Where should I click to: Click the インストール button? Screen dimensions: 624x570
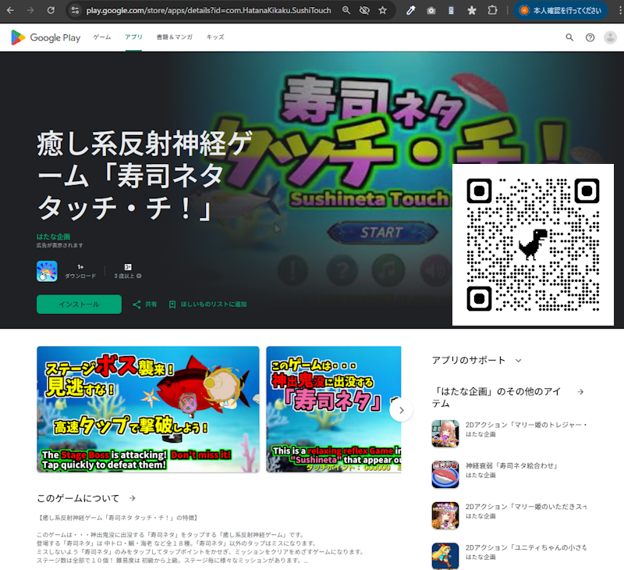[80, 305]
